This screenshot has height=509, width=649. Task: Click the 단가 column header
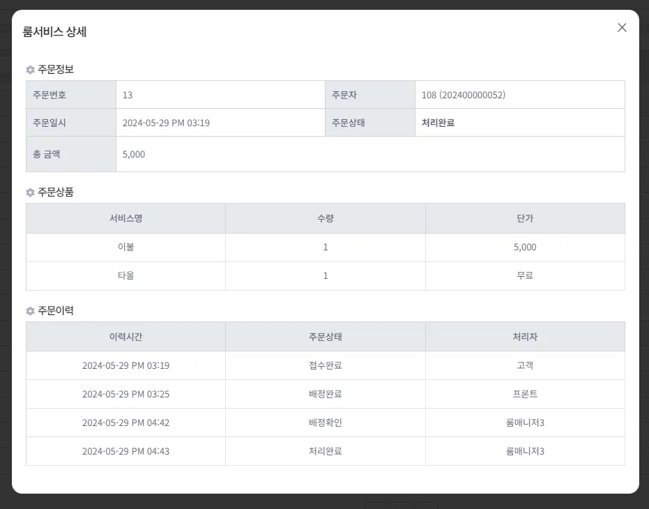[x=525, y=218]
